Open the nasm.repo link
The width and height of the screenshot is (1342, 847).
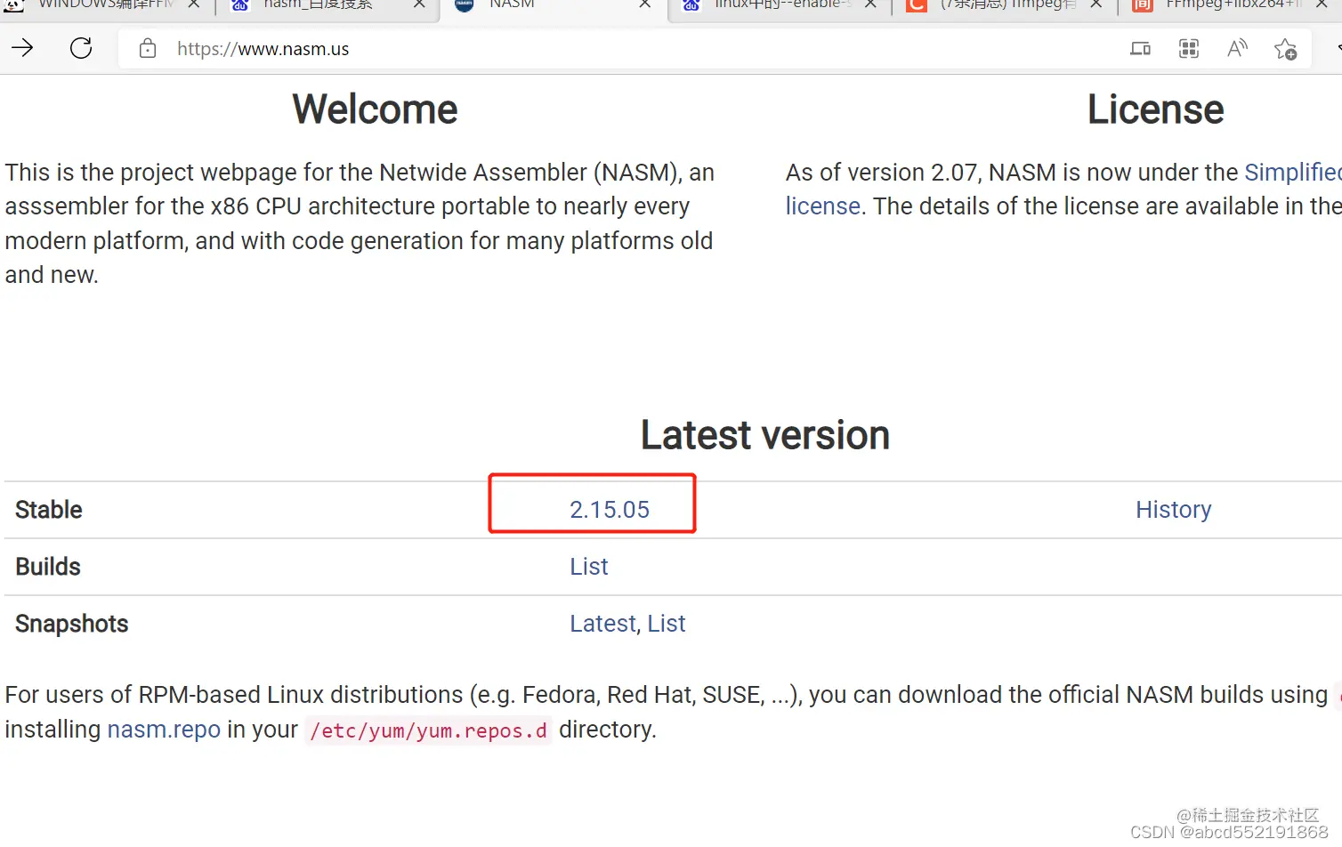click(x=164, y=730)
